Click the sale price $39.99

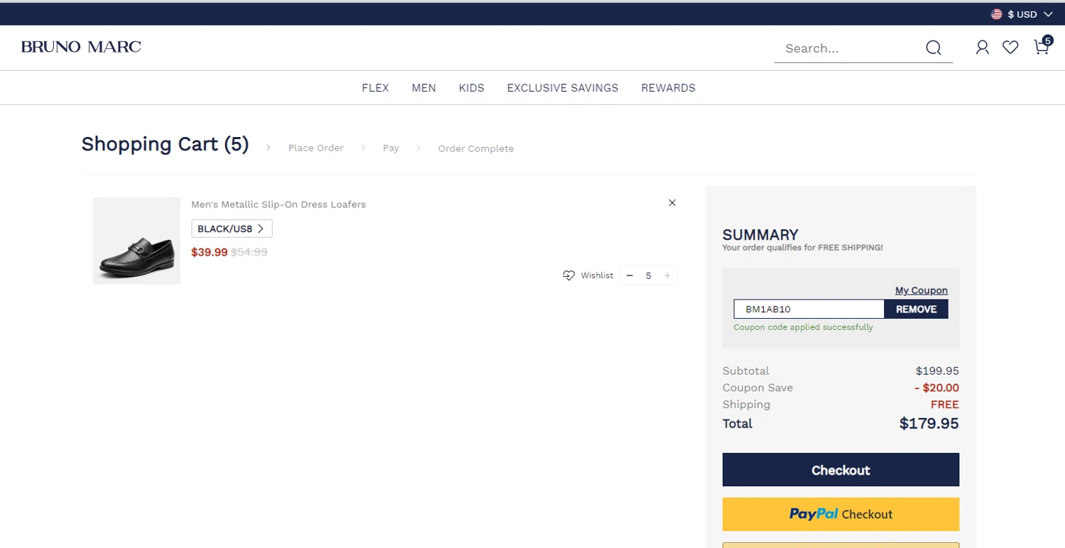[x=209, y=252]
